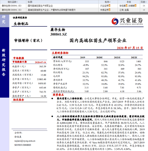
Task: Select institution 中泰证券 in the table
Action: (104, 10)
